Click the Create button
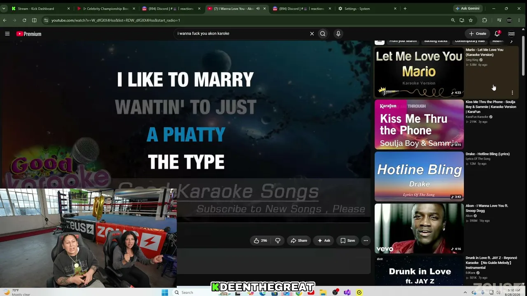Viewport: 527px width, 296px height. point(478,34)
